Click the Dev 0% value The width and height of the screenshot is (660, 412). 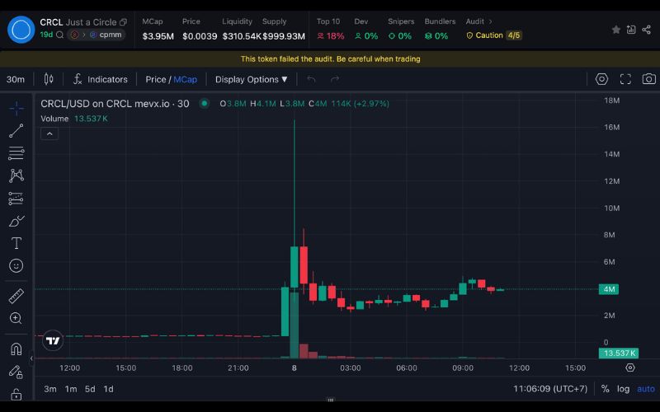click(x=366, y=36)
